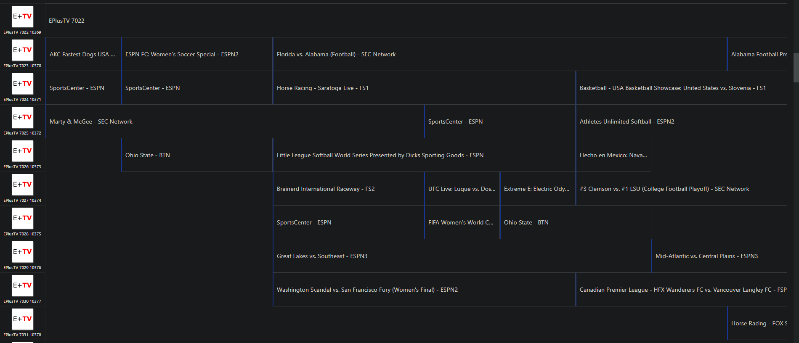Open UFC Live Luque program cell

click(x=462, y=189)
